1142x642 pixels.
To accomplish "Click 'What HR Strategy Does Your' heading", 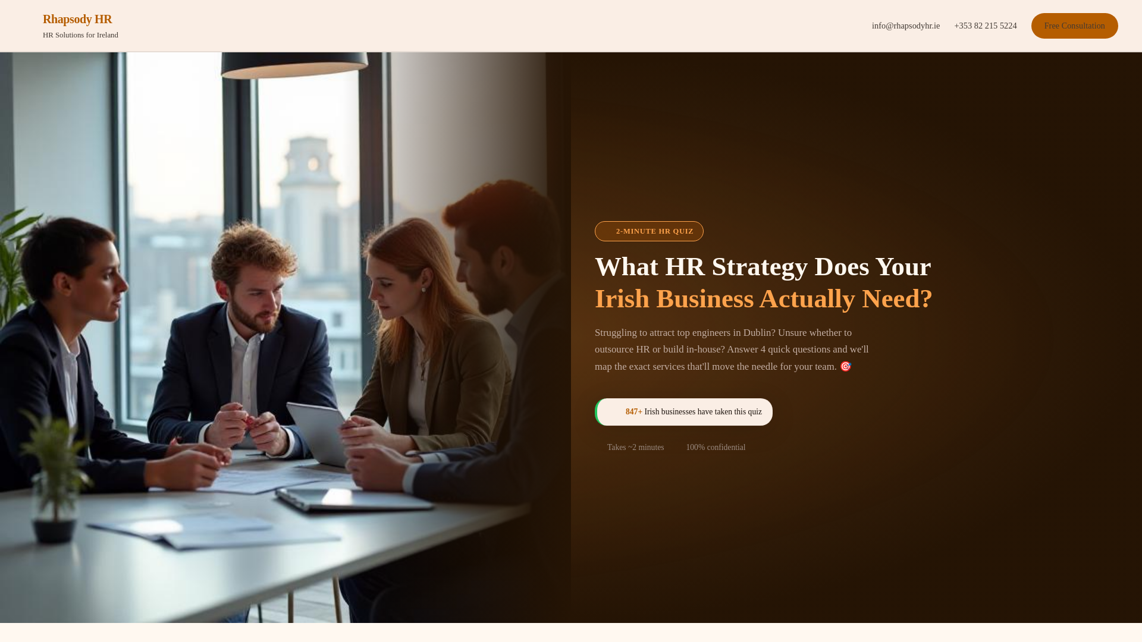I will [763, 266].
